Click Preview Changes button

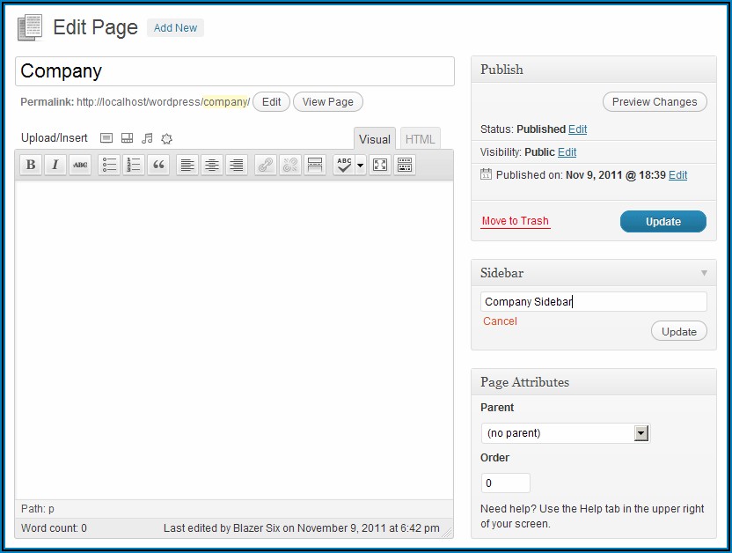[x=655, y=102]
